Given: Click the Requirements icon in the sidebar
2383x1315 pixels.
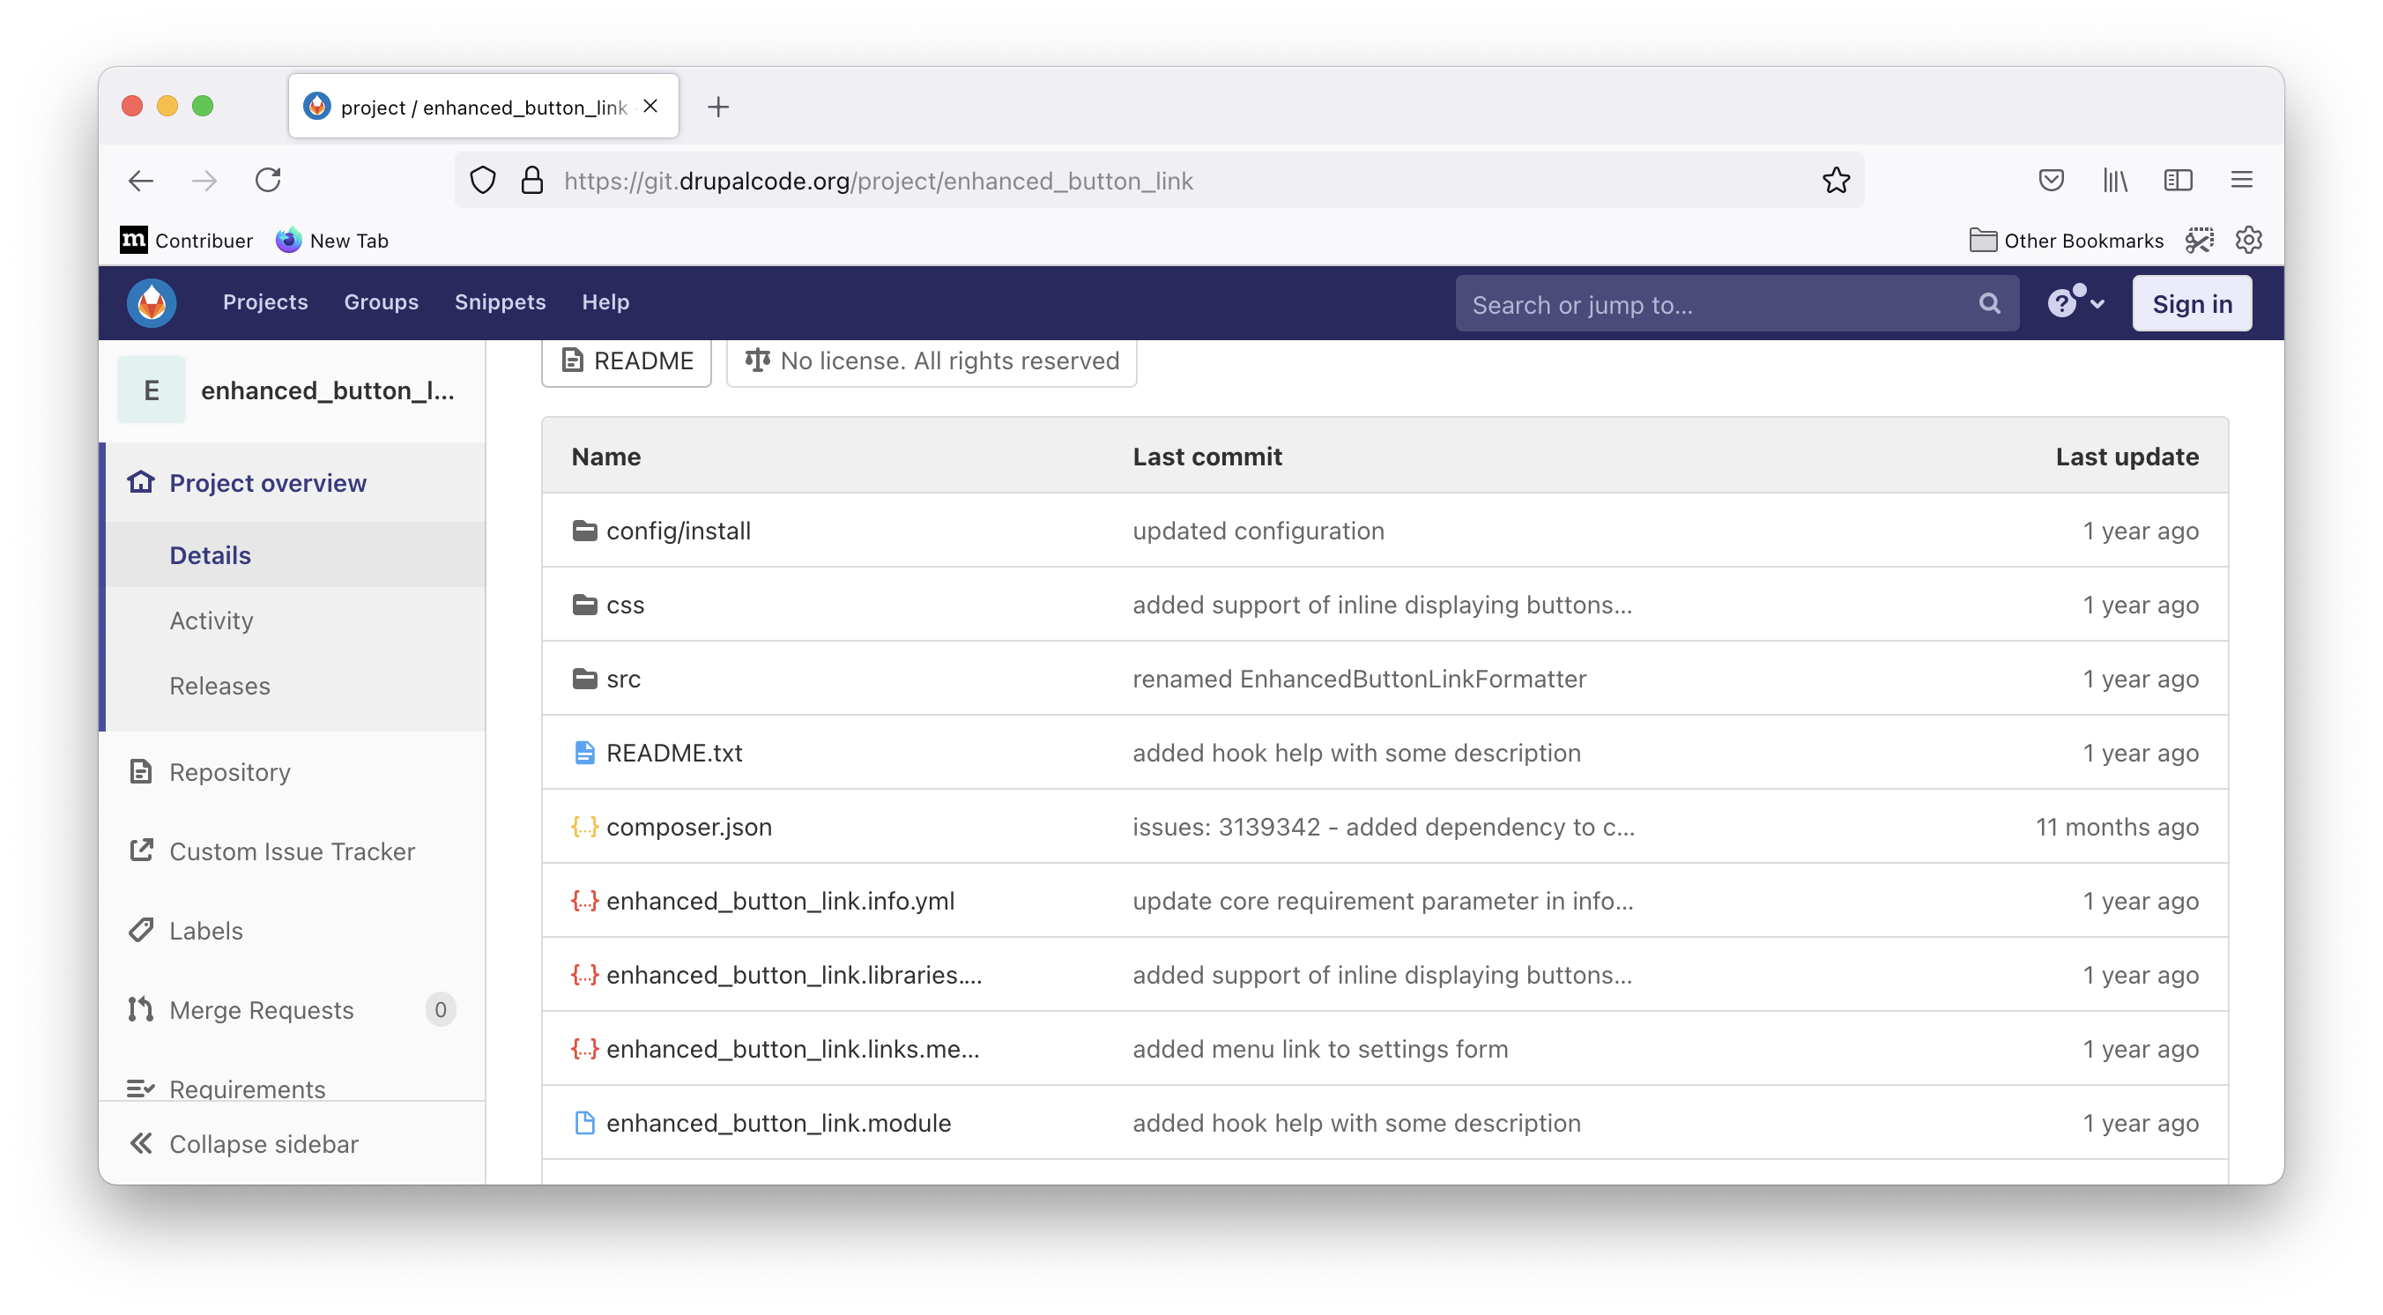Looking at the screenshot, I should pos(141,1088).
